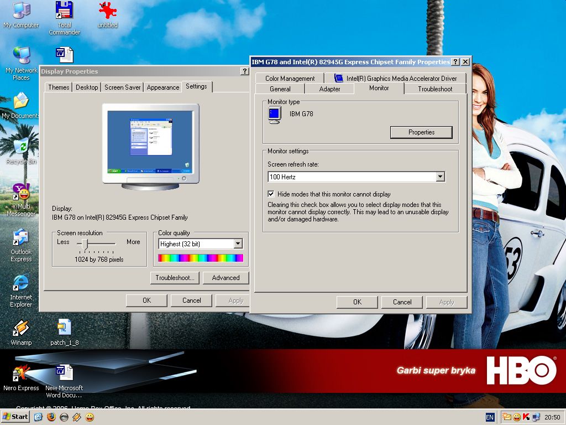Click the IBM G78 monitor type icon
Image resolution: width=566 pixels, height=425 pixels.
[x=274, y=115]
